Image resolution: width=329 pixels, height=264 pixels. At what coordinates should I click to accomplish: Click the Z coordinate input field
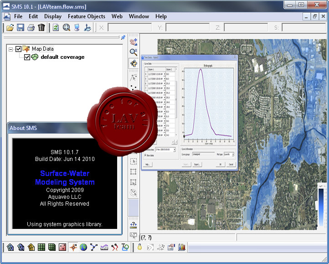click(x=246, y=27)
